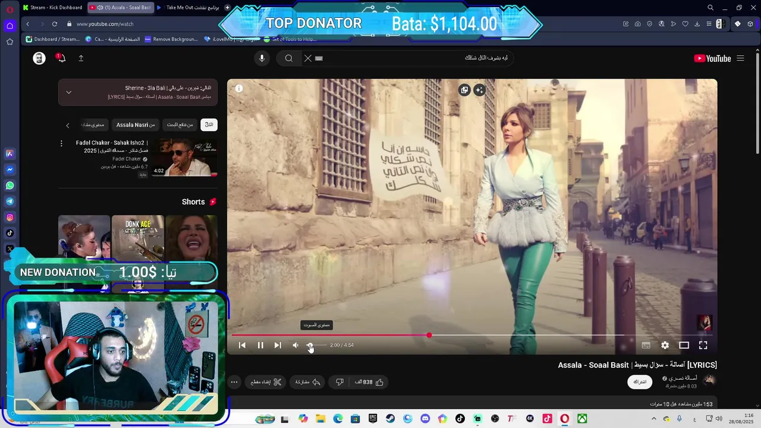Open Opera downloads icon in toolbar
This screenshot has width=761, height=428.
697,24
